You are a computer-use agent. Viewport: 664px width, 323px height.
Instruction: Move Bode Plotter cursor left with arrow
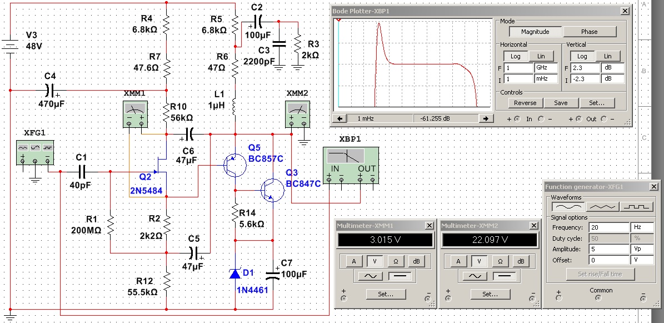tap(340, 118)
